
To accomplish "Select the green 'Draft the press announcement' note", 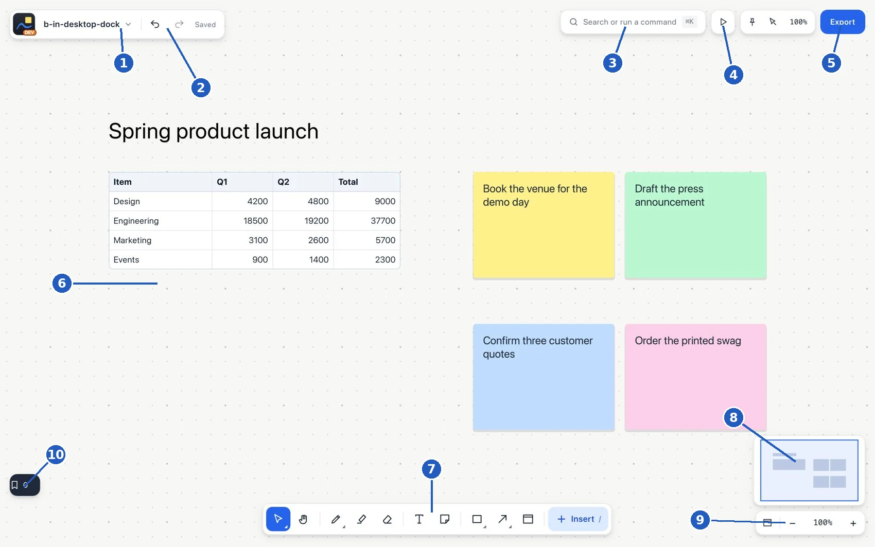I will 695,225.
